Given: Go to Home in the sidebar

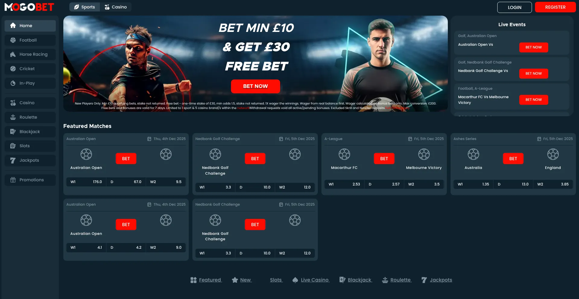Looking at the screenshot, I should pos(30,26).
